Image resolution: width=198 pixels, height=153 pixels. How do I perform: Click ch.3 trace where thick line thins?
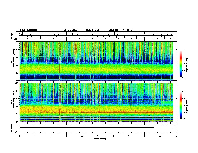click(x=154, y=128)
